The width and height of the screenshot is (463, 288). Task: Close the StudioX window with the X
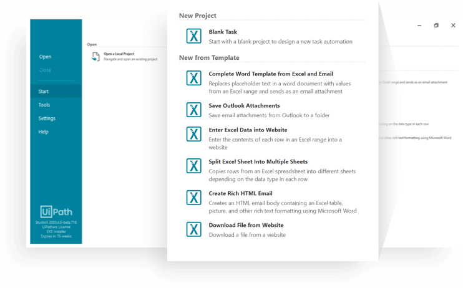pyautogui.click(x=453, y=26)
